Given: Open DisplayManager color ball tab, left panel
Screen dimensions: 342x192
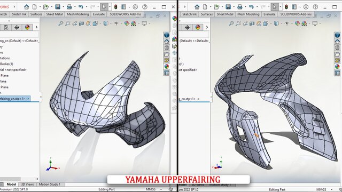Looking at the screenshot, I should coord(27,27).
